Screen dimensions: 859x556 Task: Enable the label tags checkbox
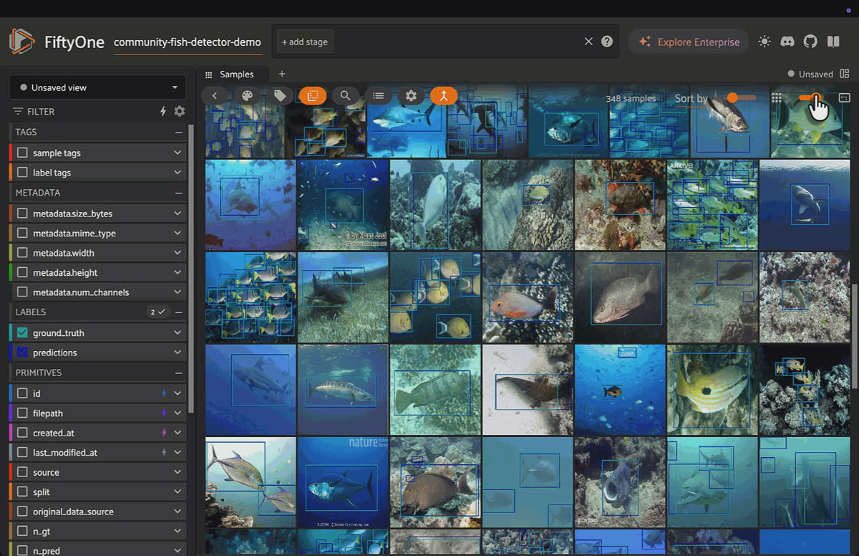(22, 173)
